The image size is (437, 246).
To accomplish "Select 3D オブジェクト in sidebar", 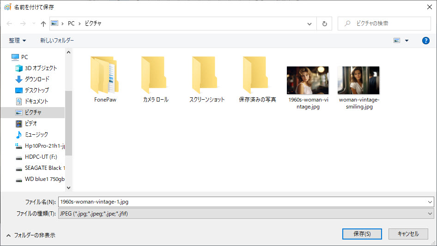I will tap(41, 68).
